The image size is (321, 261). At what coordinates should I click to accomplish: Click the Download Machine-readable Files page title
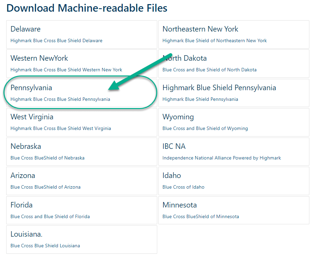click(87, 8)
